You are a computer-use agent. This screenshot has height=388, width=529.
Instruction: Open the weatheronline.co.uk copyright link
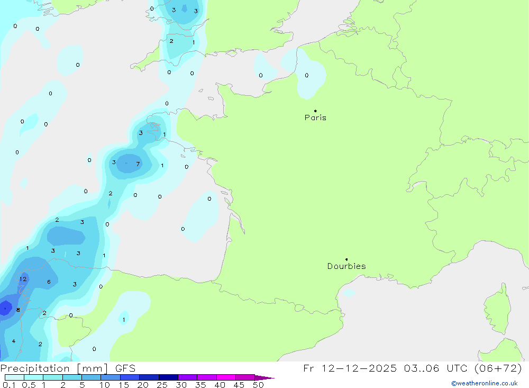[485, 383]
